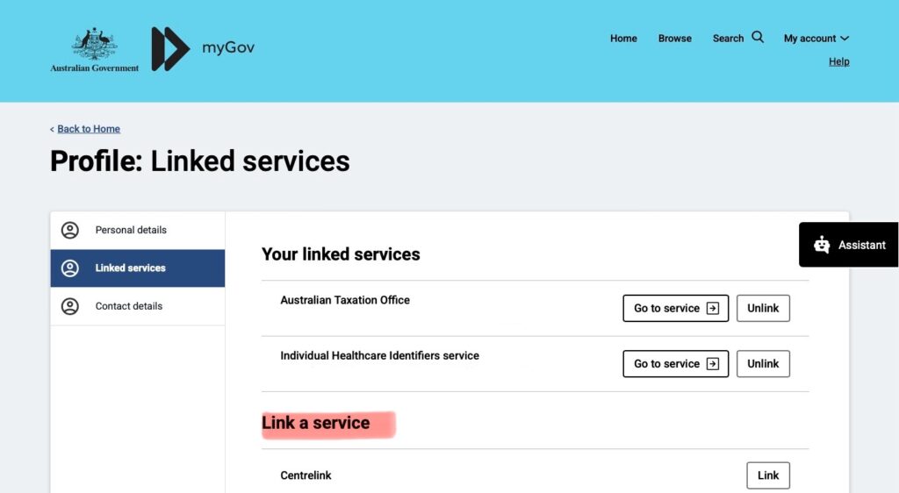Link the Centrelink service
899x493 pixels.
767,475
